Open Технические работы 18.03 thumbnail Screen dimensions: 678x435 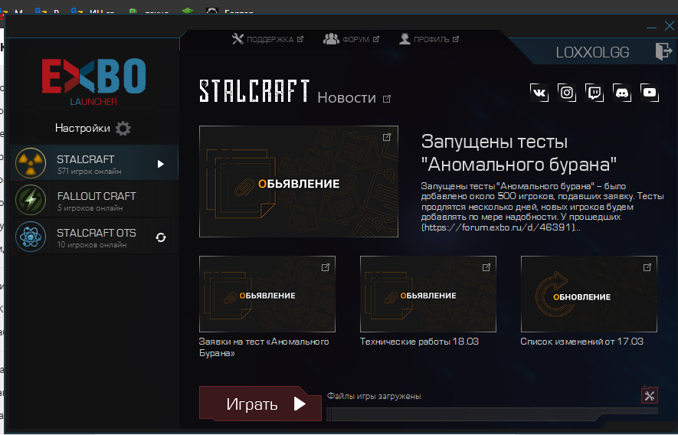coord(428,294)
